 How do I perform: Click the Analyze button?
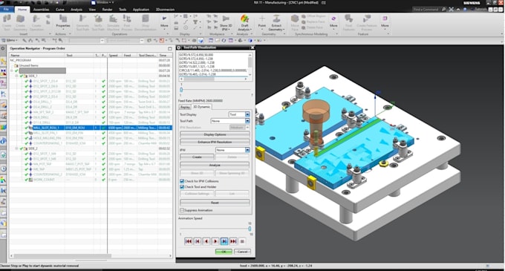pos(215,165)
